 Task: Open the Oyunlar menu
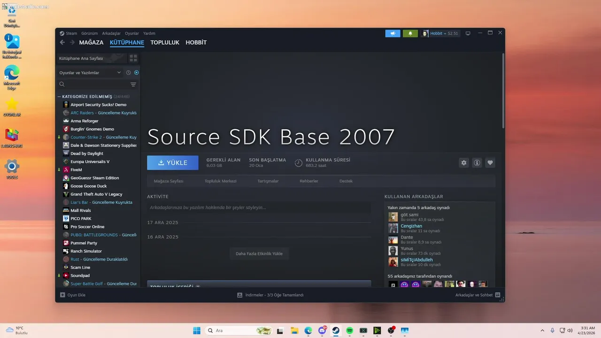(x=132, y=33)
